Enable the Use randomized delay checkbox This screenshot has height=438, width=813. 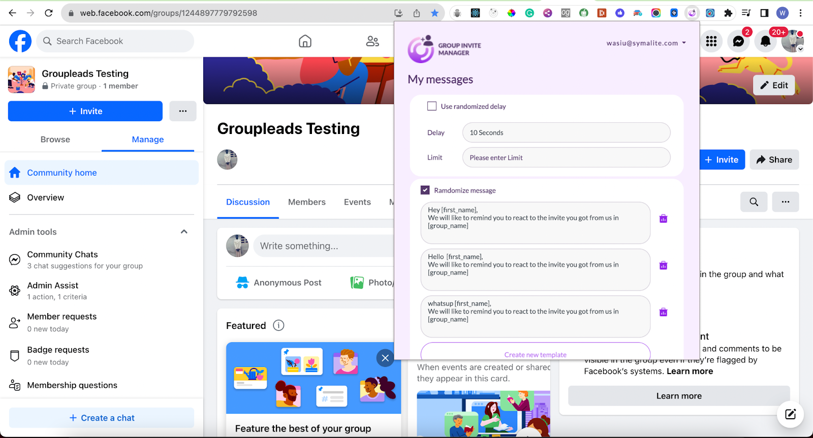[x=432, y=106]
